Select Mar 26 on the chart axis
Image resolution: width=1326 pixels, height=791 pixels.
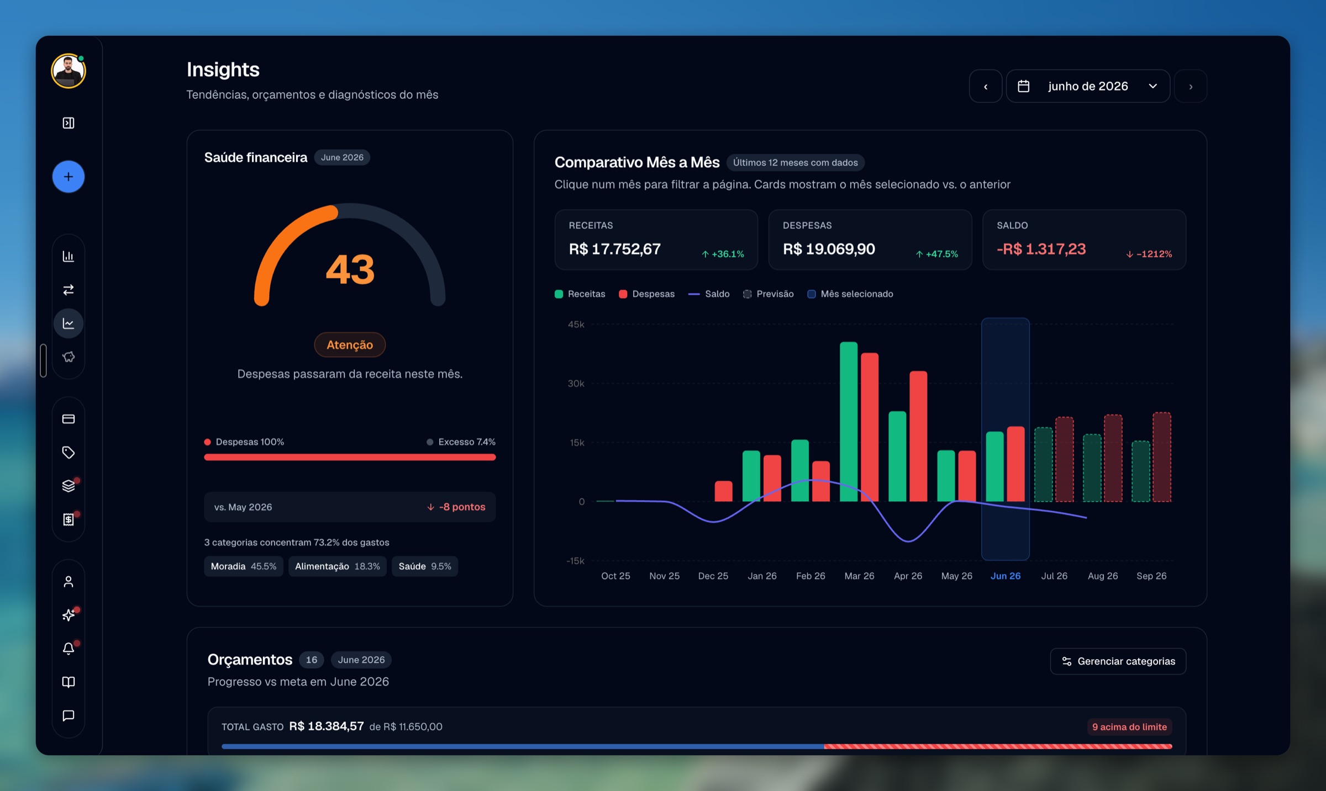coord(859,576)
